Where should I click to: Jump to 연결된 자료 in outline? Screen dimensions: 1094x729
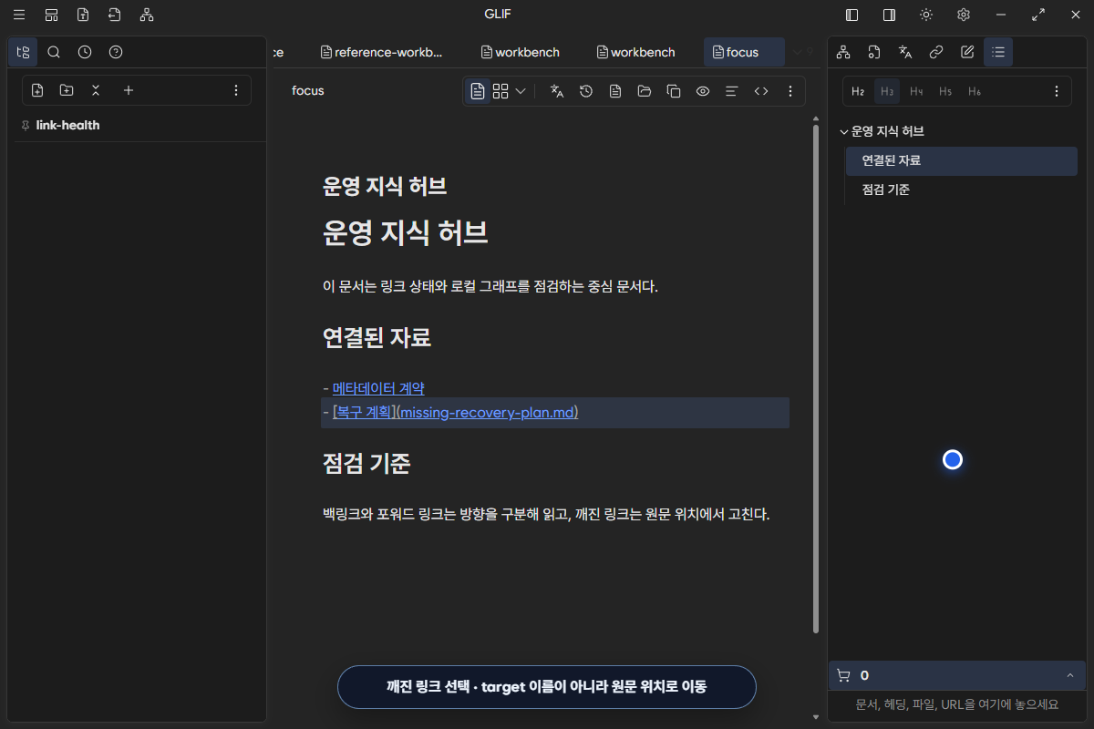pos(961,161)
